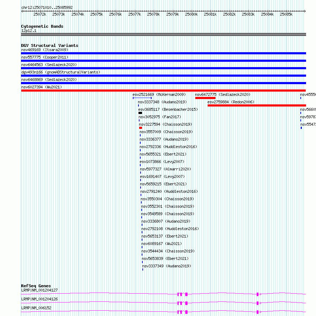Open nsv3227594 (Chaisson2019) label

(x=165, y=124)
